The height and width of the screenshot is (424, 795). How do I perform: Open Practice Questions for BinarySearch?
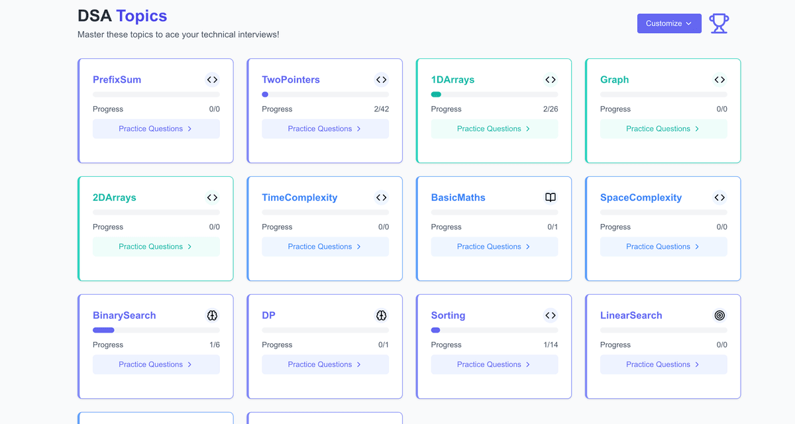(x=156, y=364)
